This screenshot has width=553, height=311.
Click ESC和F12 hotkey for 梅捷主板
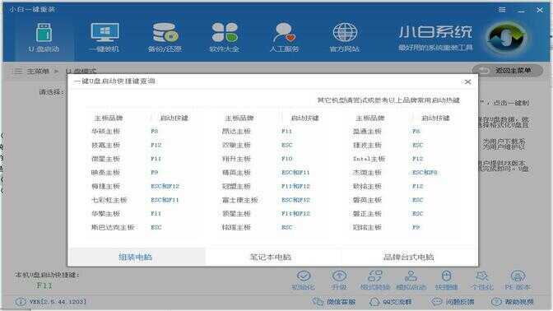tap(165, 186)
